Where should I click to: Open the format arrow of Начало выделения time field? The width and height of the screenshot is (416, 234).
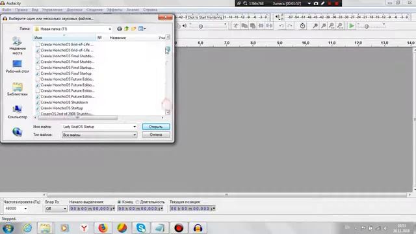[114, 209]
